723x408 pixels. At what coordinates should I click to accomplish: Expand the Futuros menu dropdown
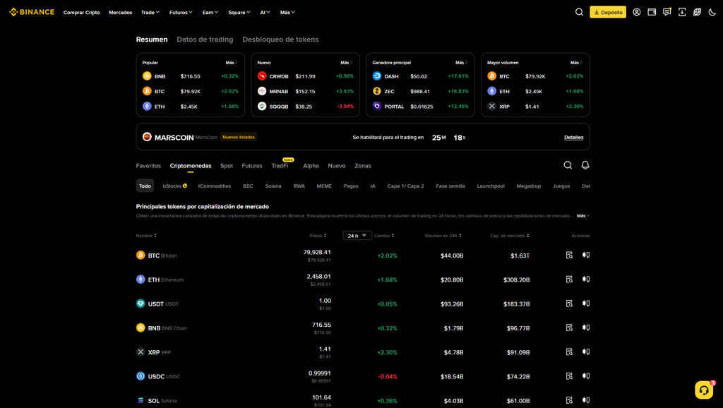click(x=181, y=13)
